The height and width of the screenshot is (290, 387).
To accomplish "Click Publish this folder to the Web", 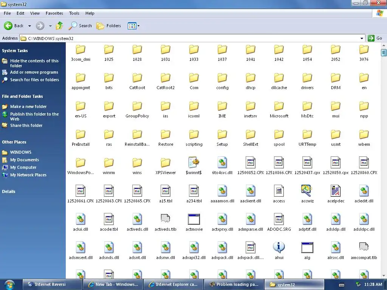I will pos(34,116).
